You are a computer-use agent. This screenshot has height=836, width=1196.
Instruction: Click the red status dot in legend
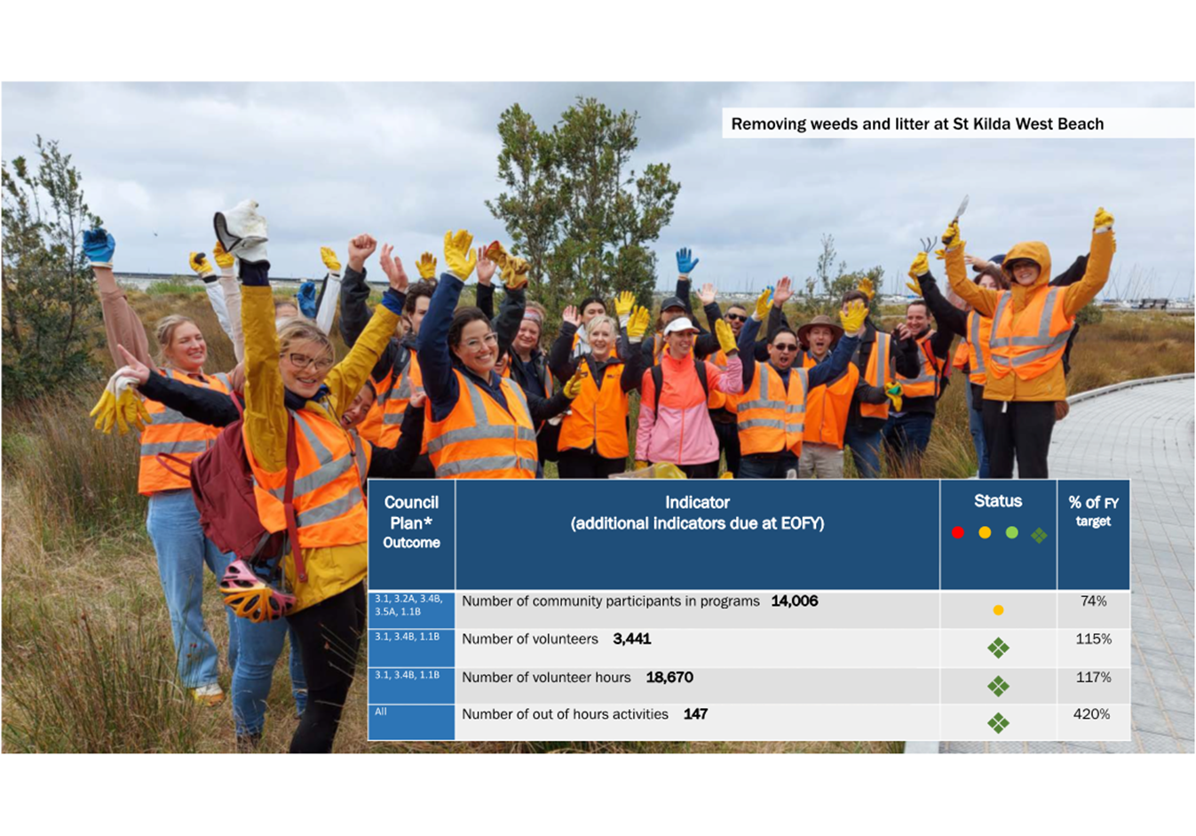coord(957,533)
